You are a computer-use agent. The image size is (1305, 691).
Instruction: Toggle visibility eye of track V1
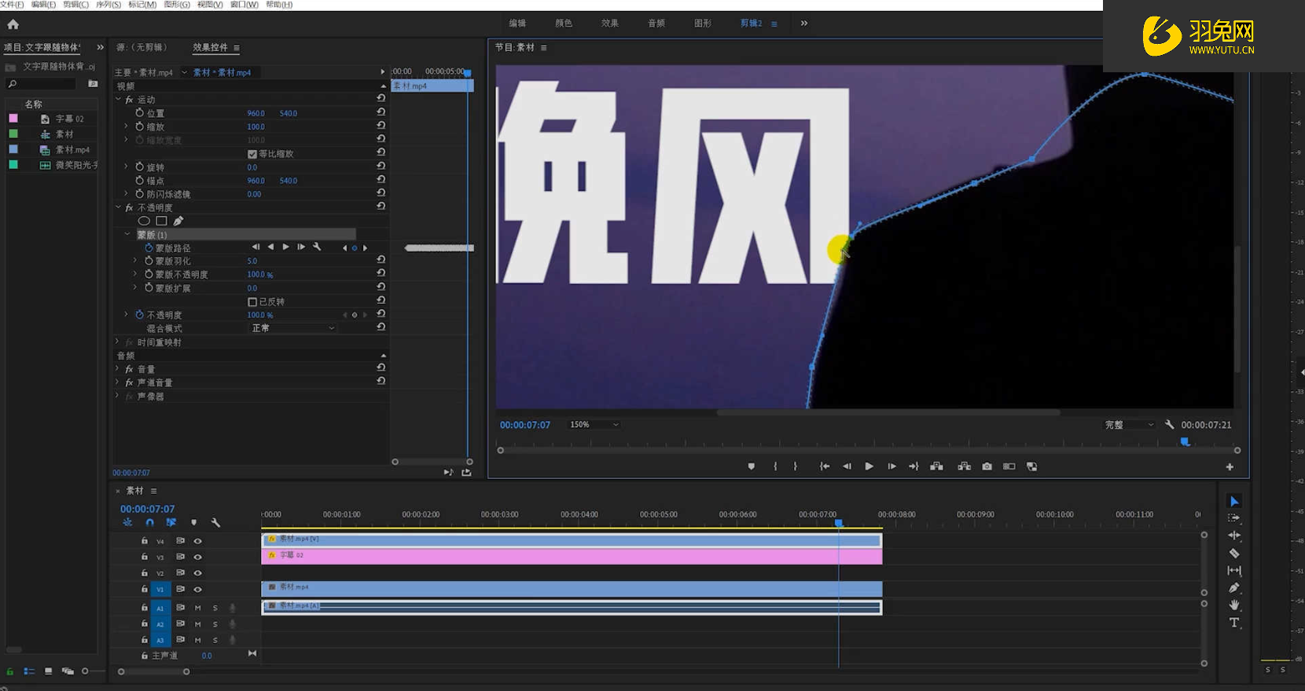[x=198, y=589]
